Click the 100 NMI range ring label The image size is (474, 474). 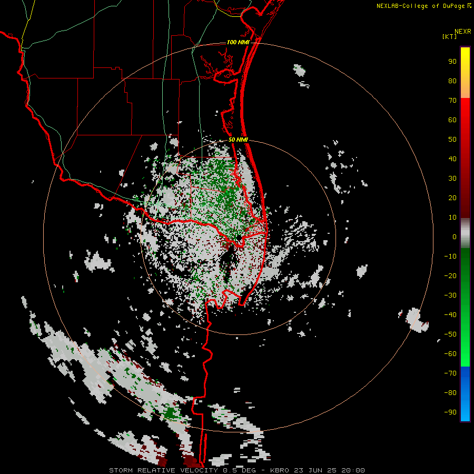pos(238,42)
